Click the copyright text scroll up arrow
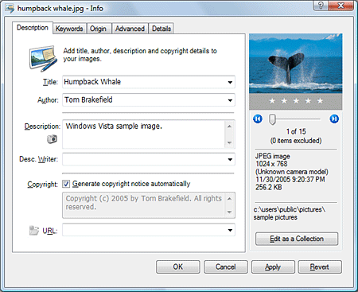 [x=230, y=199]
